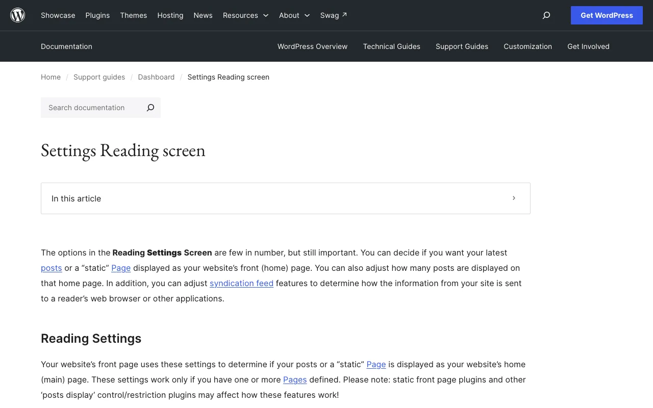653x408 pixels.
Task: Go to WordPress Overview section
Action: 312,46
